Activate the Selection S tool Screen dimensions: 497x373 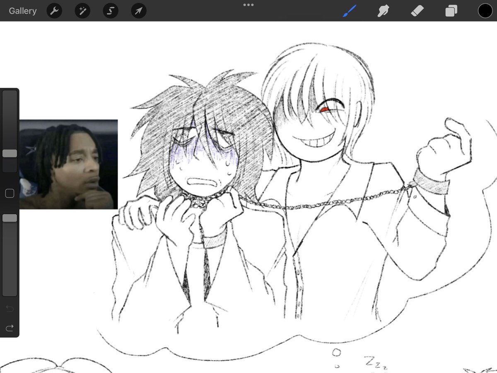111,11
